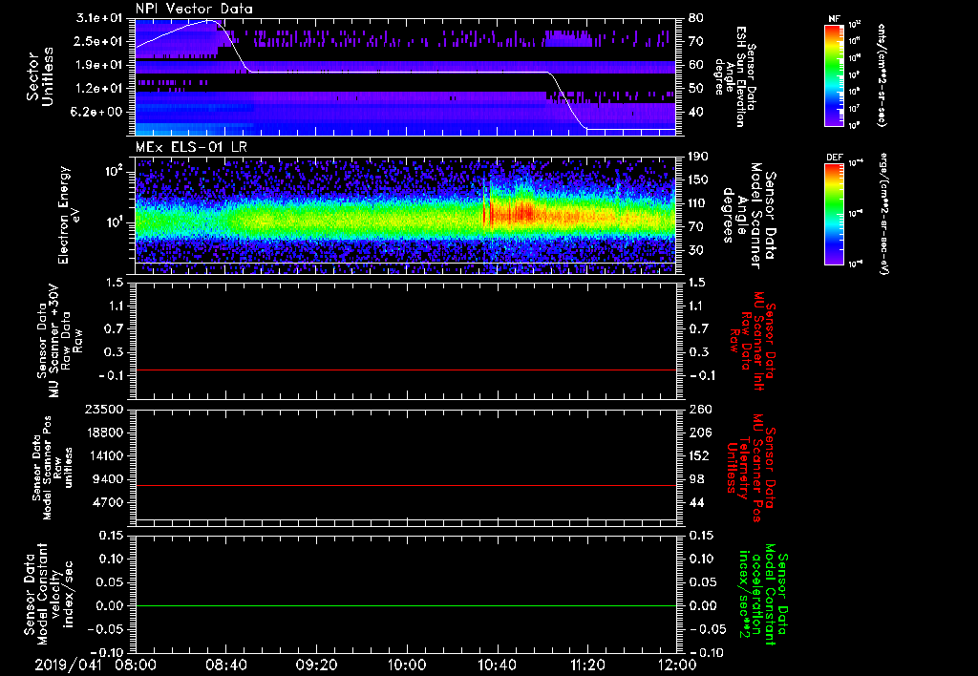
Task: Select the NF flux color bar
Action: point(834,74)
